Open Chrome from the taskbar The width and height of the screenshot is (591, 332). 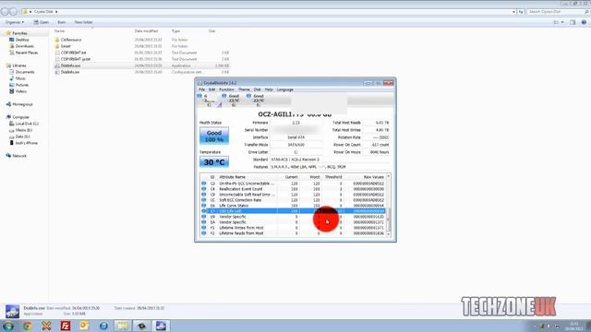pos(27,326)
